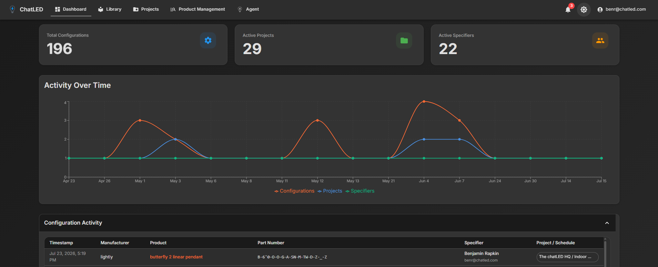The width and height of the screenshot is (658, 267).
Task: Go to the Projects tab
Action: (x=146, y=9)
